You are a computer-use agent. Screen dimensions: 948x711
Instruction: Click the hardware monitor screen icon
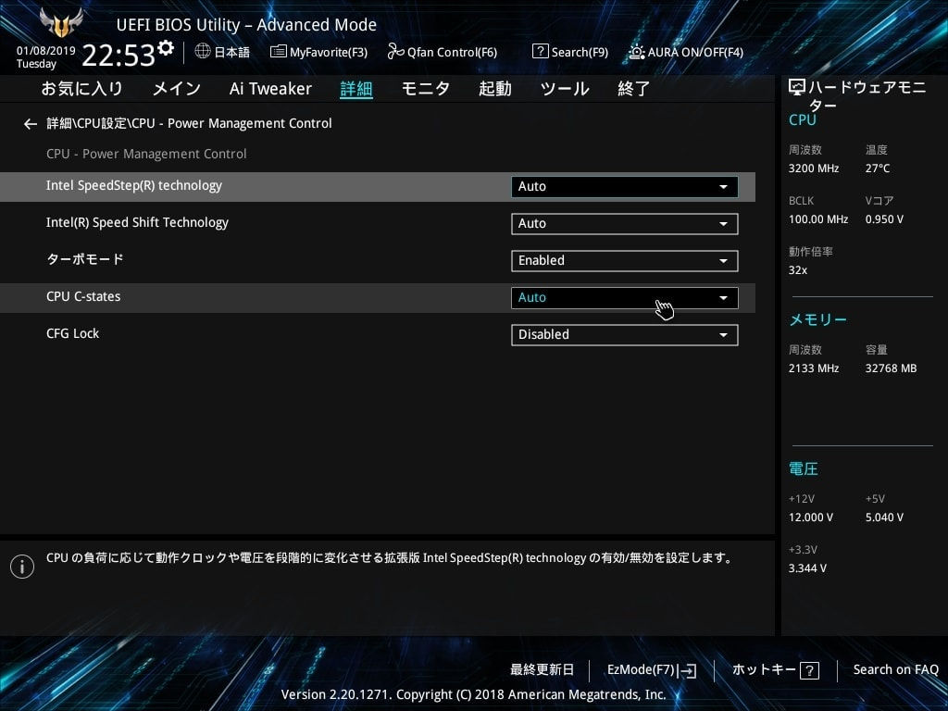click(x=797, y=88)
